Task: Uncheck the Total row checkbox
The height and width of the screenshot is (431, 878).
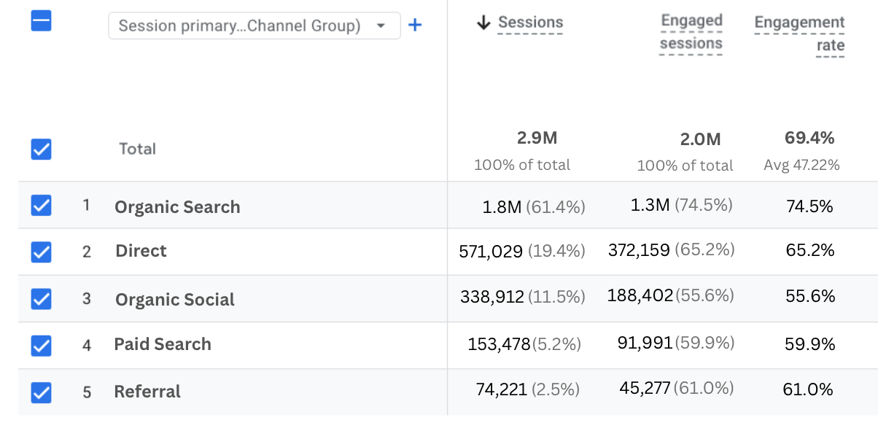Action: [x=41, y=150]
